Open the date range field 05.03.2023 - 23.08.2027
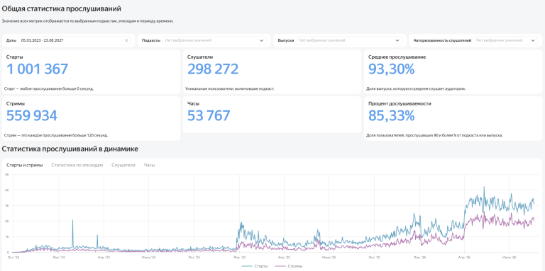Viewport: 545px width, 271px height. (x=75, y=40)
